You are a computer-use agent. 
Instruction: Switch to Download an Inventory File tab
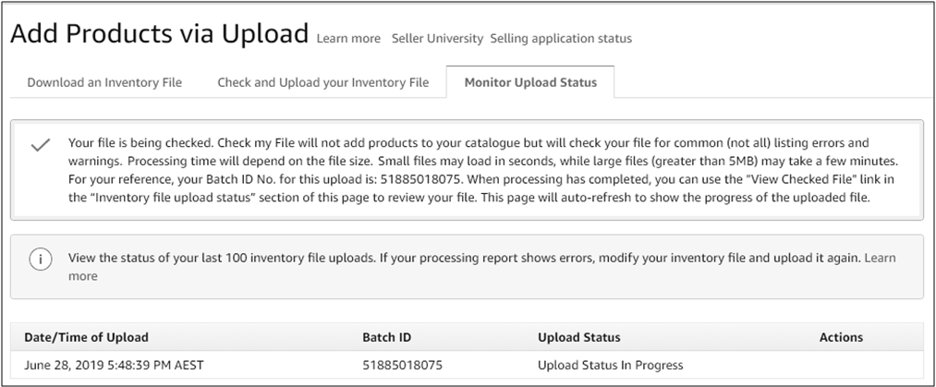[104, 82]
